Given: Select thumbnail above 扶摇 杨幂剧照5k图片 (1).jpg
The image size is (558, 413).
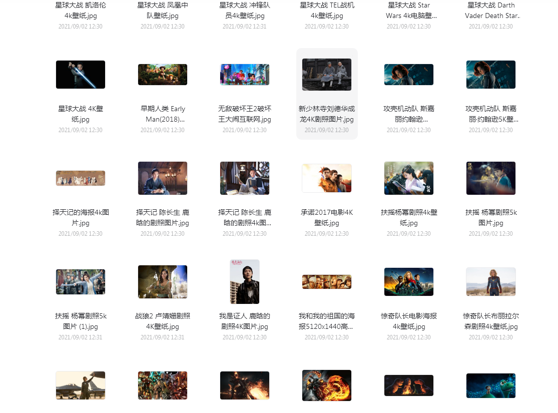Looking at the screenshot, I should pyautogui.click(x=81, y=282).
